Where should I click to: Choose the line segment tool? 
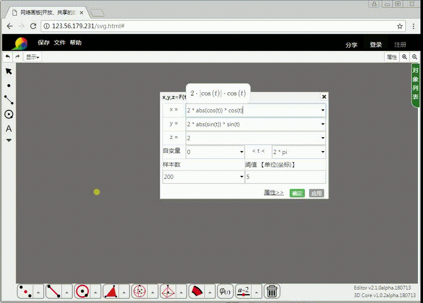tap(9, 100)
